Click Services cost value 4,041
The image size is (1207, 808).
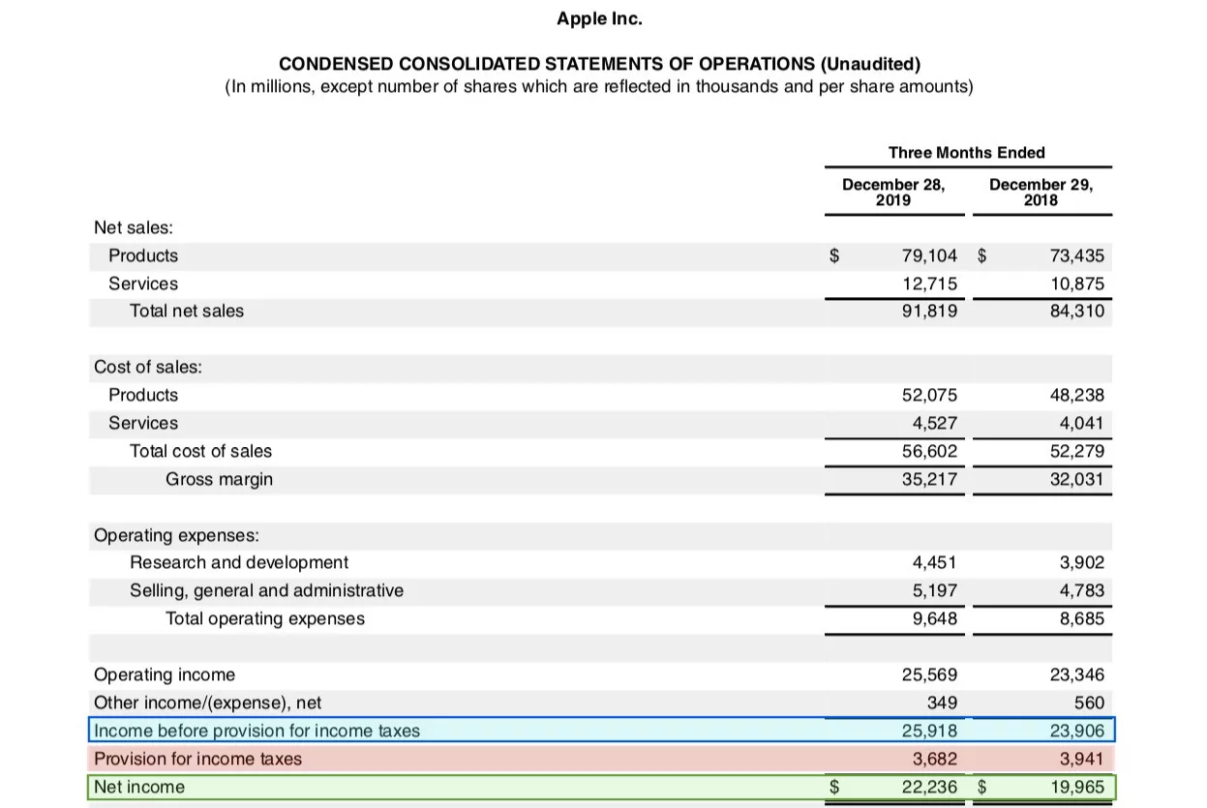pos(1082,423)
